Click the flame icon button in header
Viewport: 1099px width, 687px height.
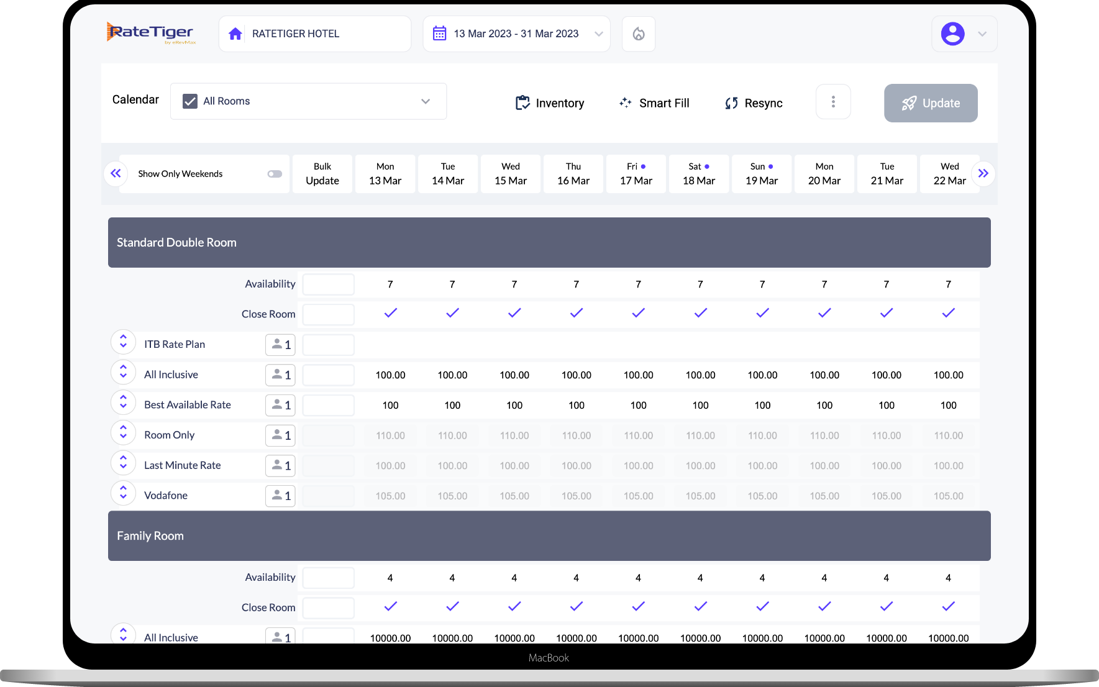[638, 34]
